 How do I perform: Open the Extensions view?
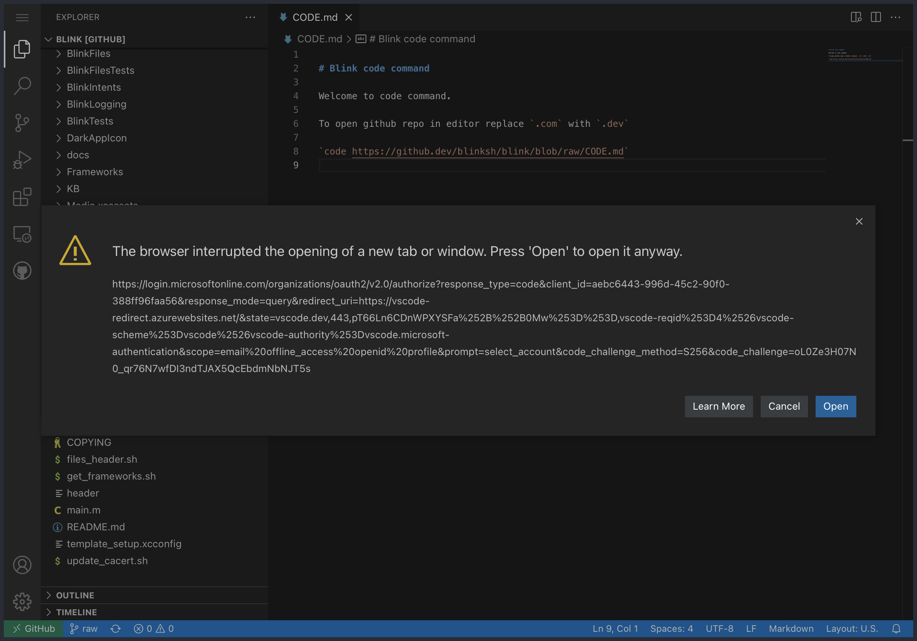point(22,197)
